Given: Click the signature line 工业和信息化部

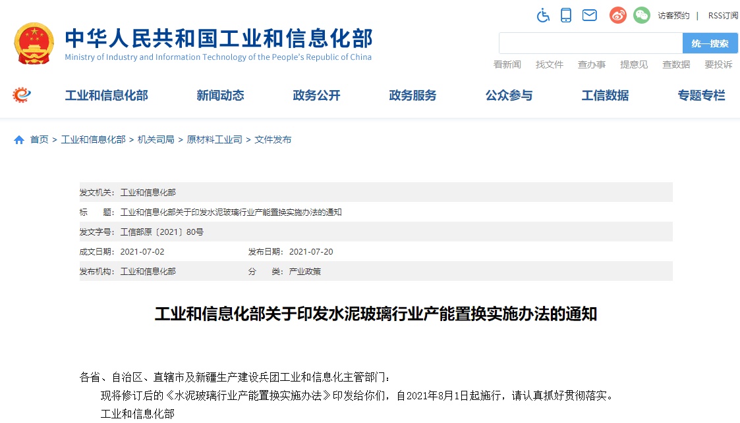Looking at the screenshot, I should (138, 414).
